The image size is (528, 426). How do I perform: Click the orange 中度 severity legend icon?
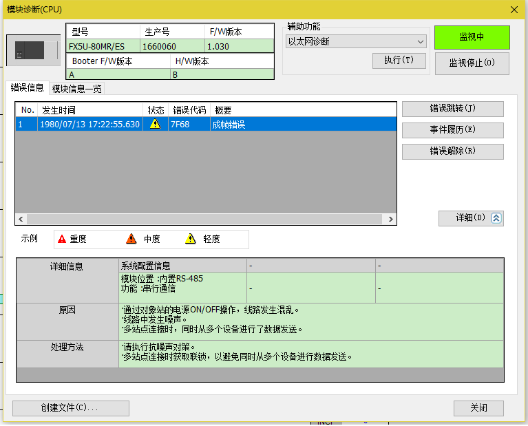131,239
